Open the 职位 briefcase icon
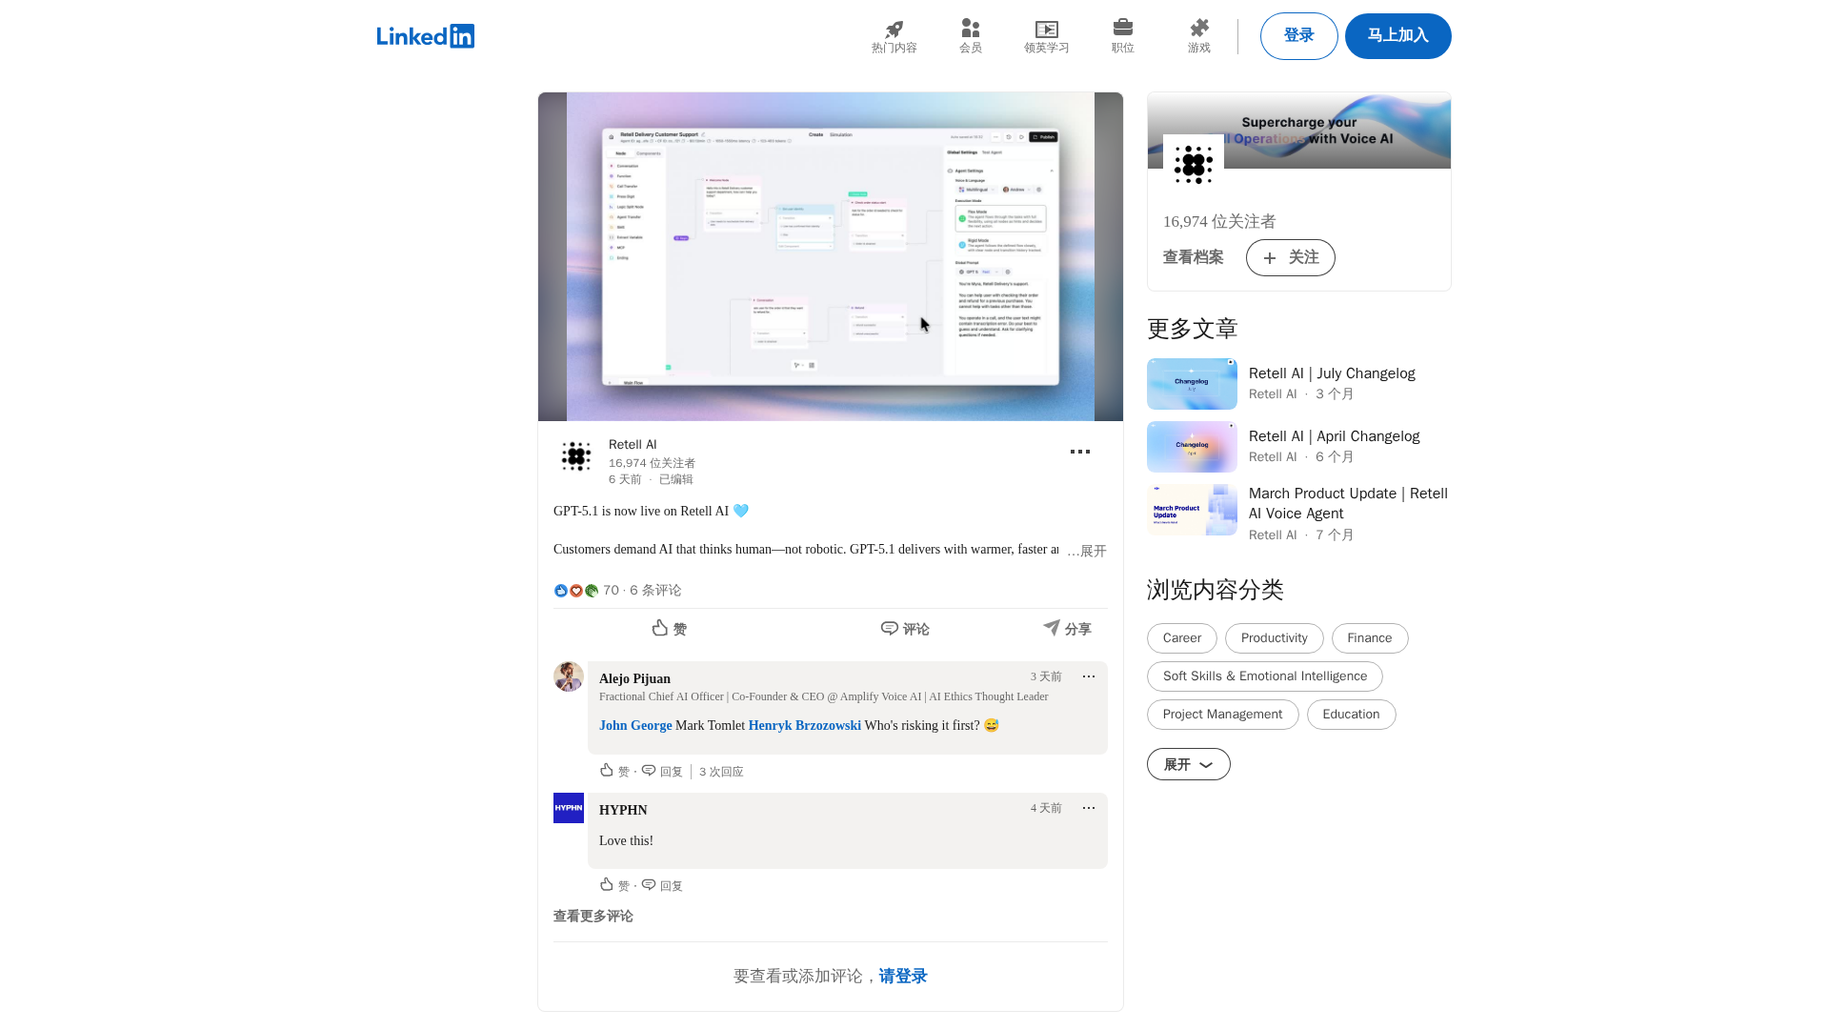The width and height of the screenshot is (1829, 1029). coord(1122,28)
